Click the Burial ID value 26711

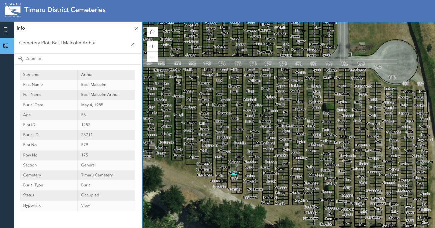click(x=87, y=135)
